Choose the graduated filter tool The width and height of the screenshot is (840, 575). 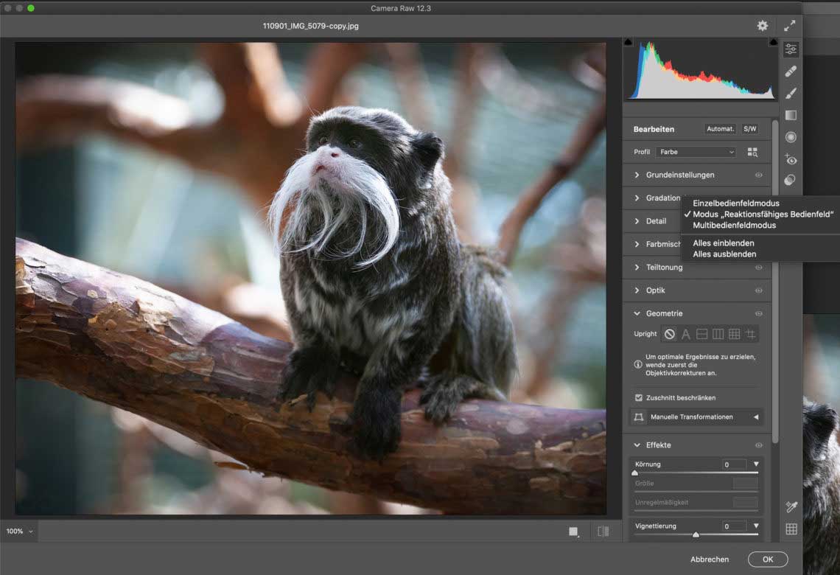click(x=791, y=115)
